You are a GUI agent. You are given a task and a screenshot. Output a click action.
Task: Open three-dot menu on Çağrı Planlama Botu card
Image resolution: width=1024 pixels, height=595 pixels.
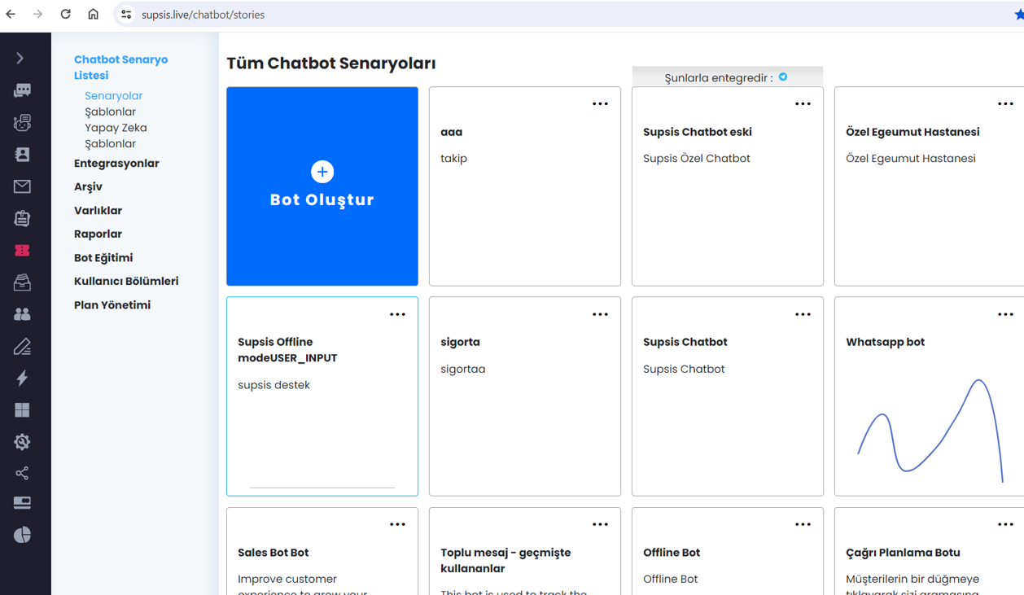click(1005, 525)
